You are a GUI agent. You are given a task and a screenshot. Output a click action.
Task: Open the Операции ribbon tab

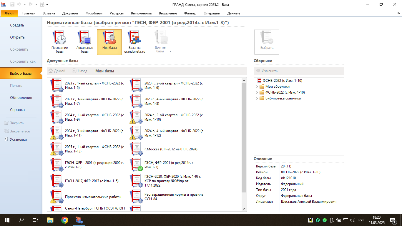click(212, 13)
